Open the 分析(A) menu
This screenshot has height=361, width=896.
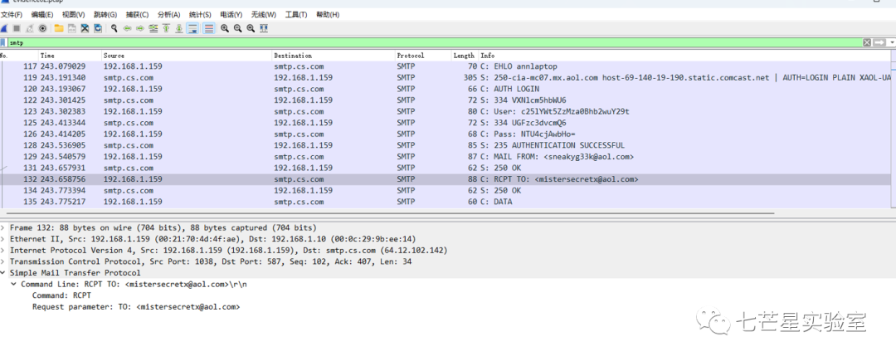pos(168,14)
